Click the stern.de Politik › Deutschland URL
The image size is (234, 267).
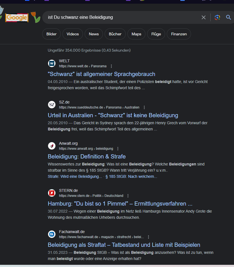[x=91, y=196]
